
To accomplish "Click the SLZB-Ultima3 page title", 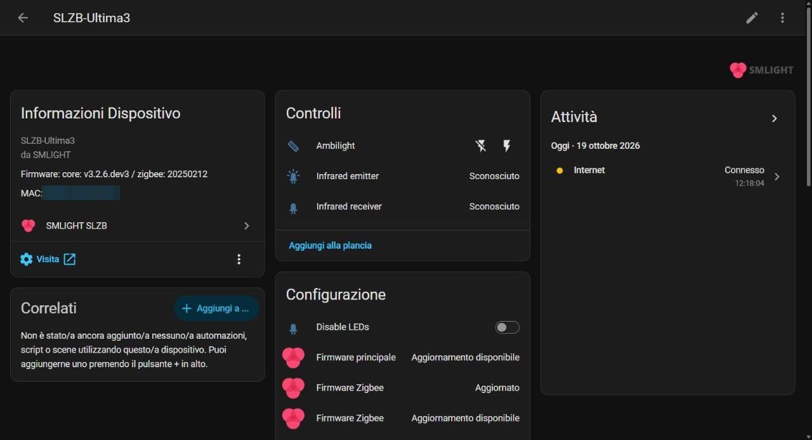I will click(x=92, y=18).
